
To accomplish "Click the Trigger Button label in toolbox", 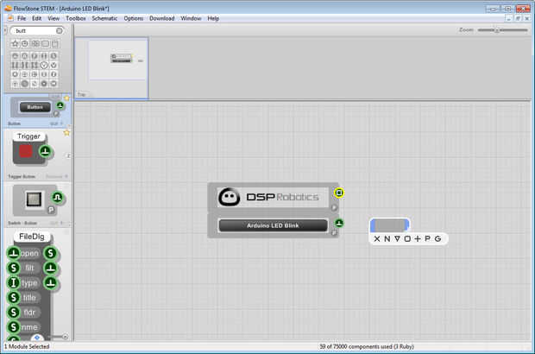I will pyautogui.click(x=22, y=176).
